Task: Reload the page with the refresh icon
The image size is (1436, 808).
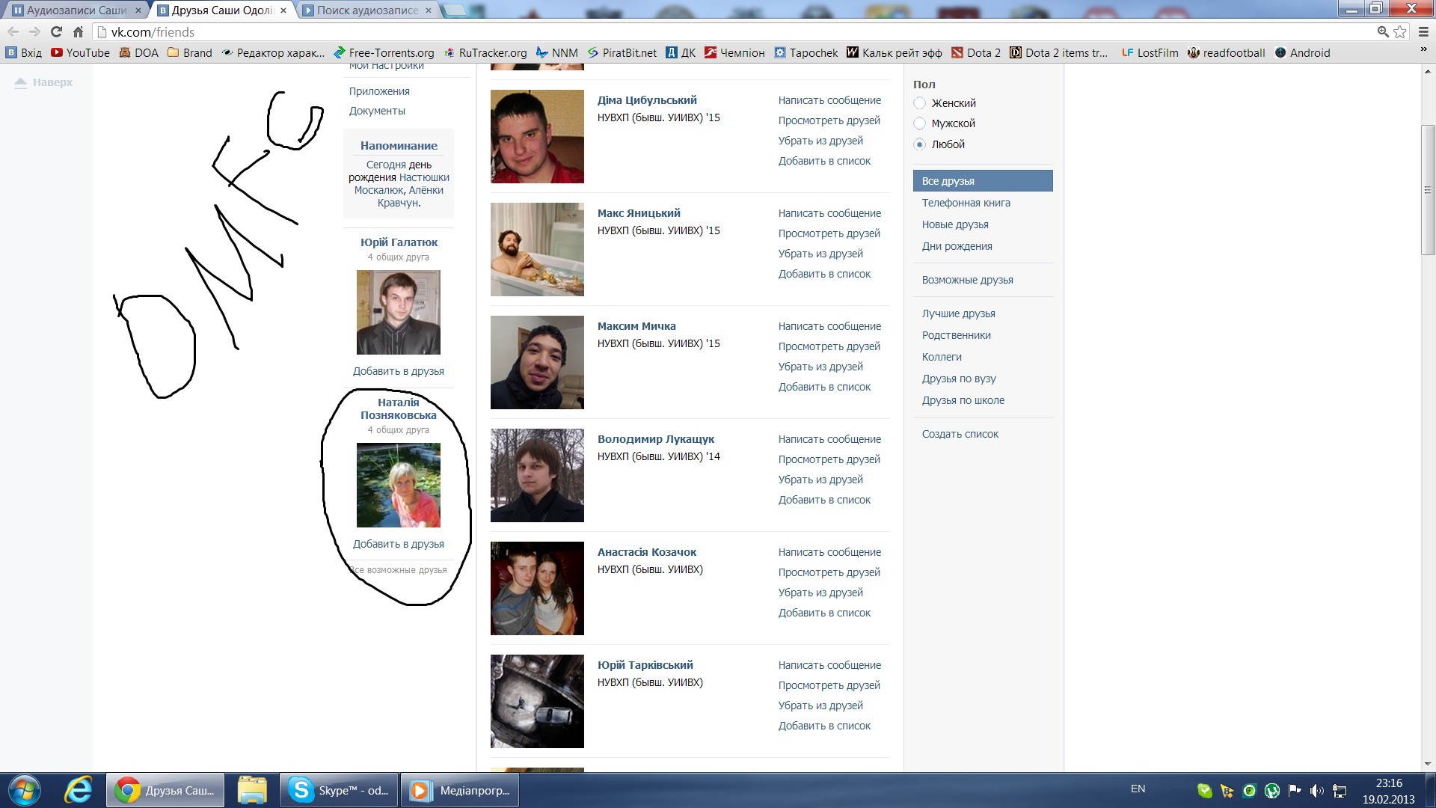Action: pos(56,31)
